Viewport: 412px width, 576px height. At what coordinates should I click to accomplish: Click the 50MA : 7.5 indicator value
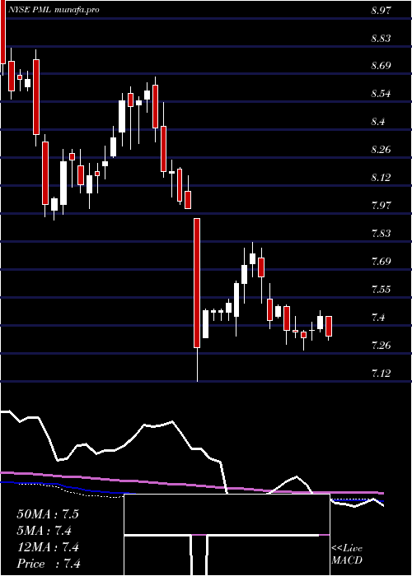[48, 514]
